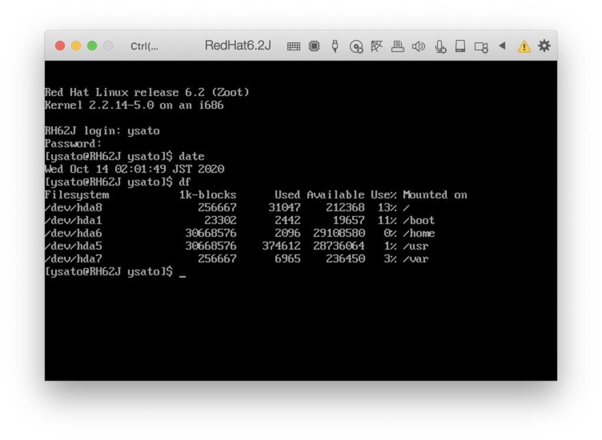Click the yellow warning triangle icon
The width and height of the screenshot is (602, 440).
523,46
